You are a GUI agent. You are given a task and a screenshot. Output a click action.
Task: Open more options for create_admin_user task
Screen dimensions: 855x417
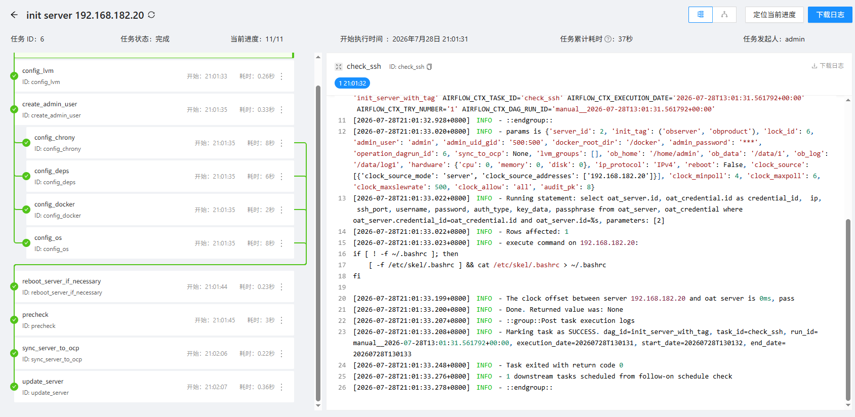point(281,110)
